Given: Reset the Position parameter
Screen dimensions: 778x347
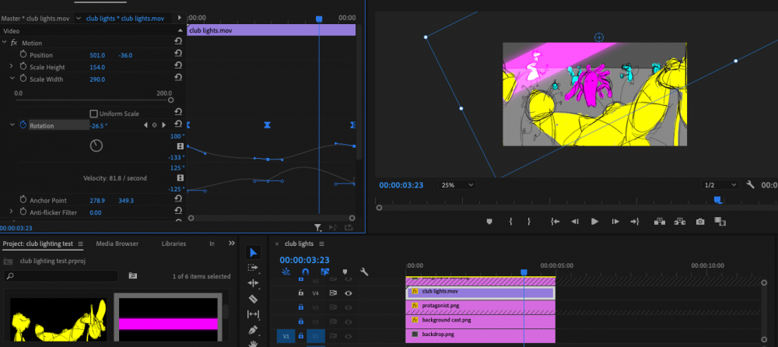Looking at the screenshot, I should coord(179,54).
